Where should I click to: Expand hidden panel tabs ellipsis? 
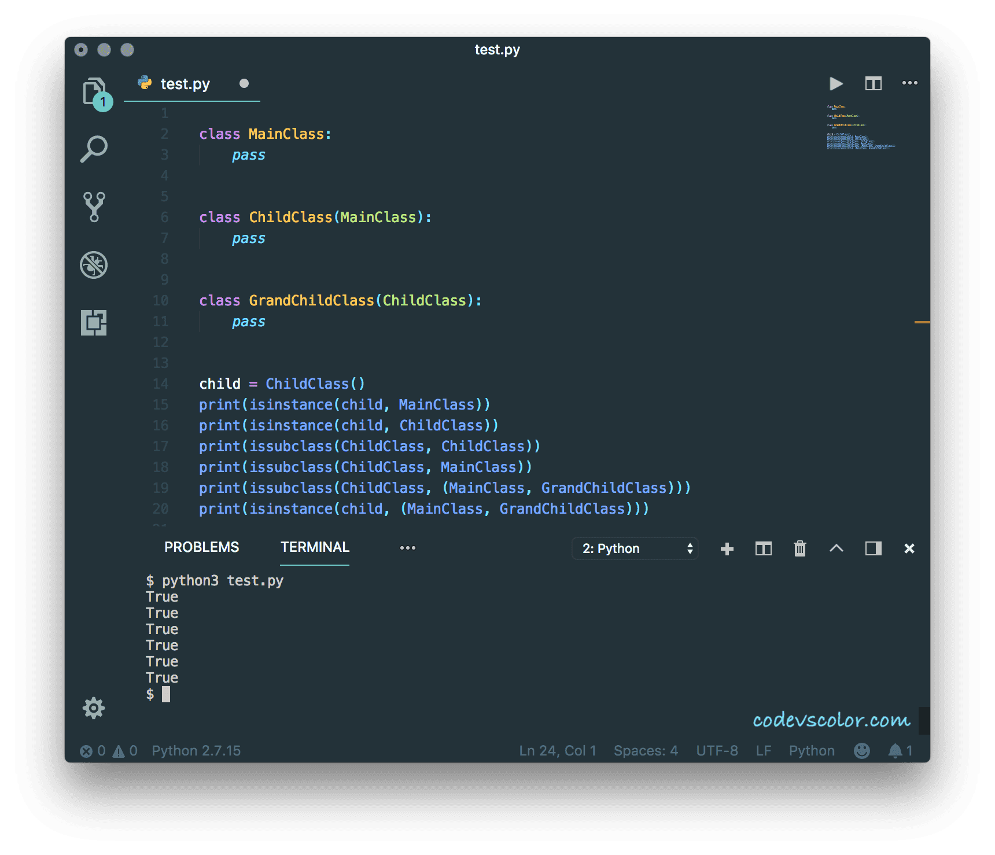(407, 548)
